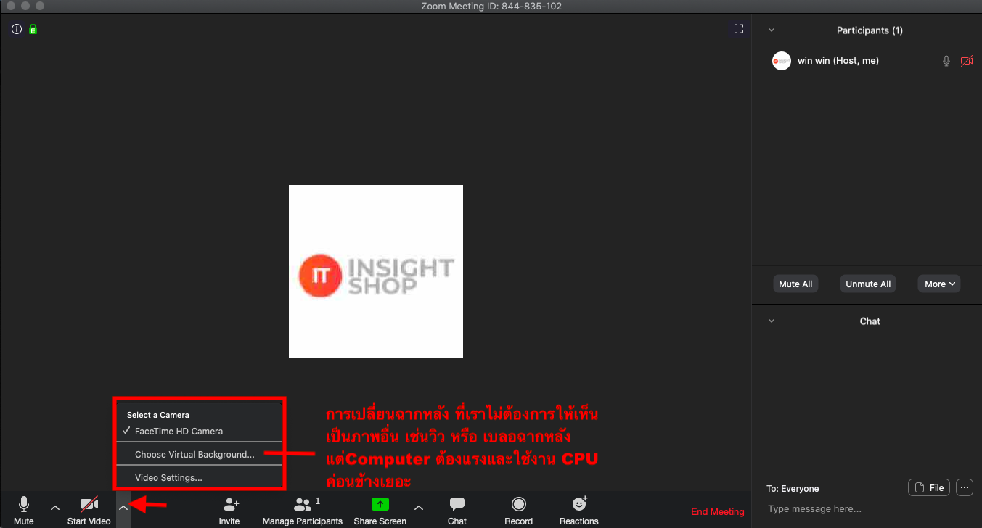Open Manage Participants
982x528 pixels.
(x=303, y=511)
